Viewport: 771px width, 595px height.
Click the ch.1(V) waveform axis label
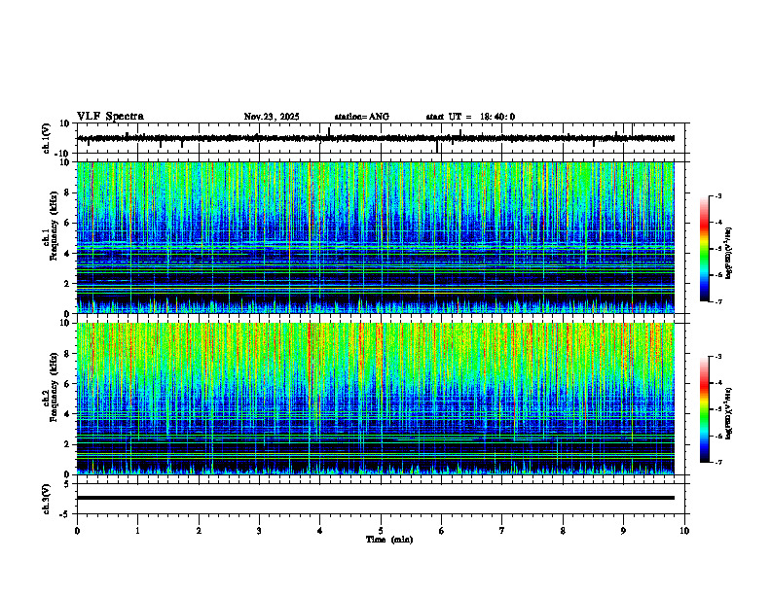tap(46, 138)
